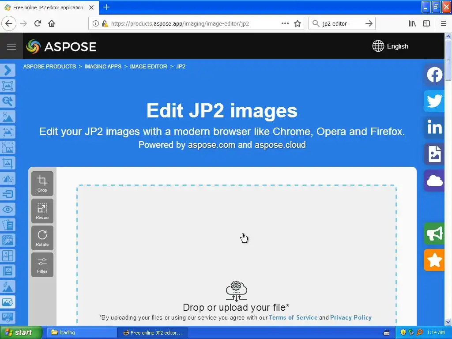452x339 pixels.
Task: Open the browser Library icon
Action: (412, 23)
